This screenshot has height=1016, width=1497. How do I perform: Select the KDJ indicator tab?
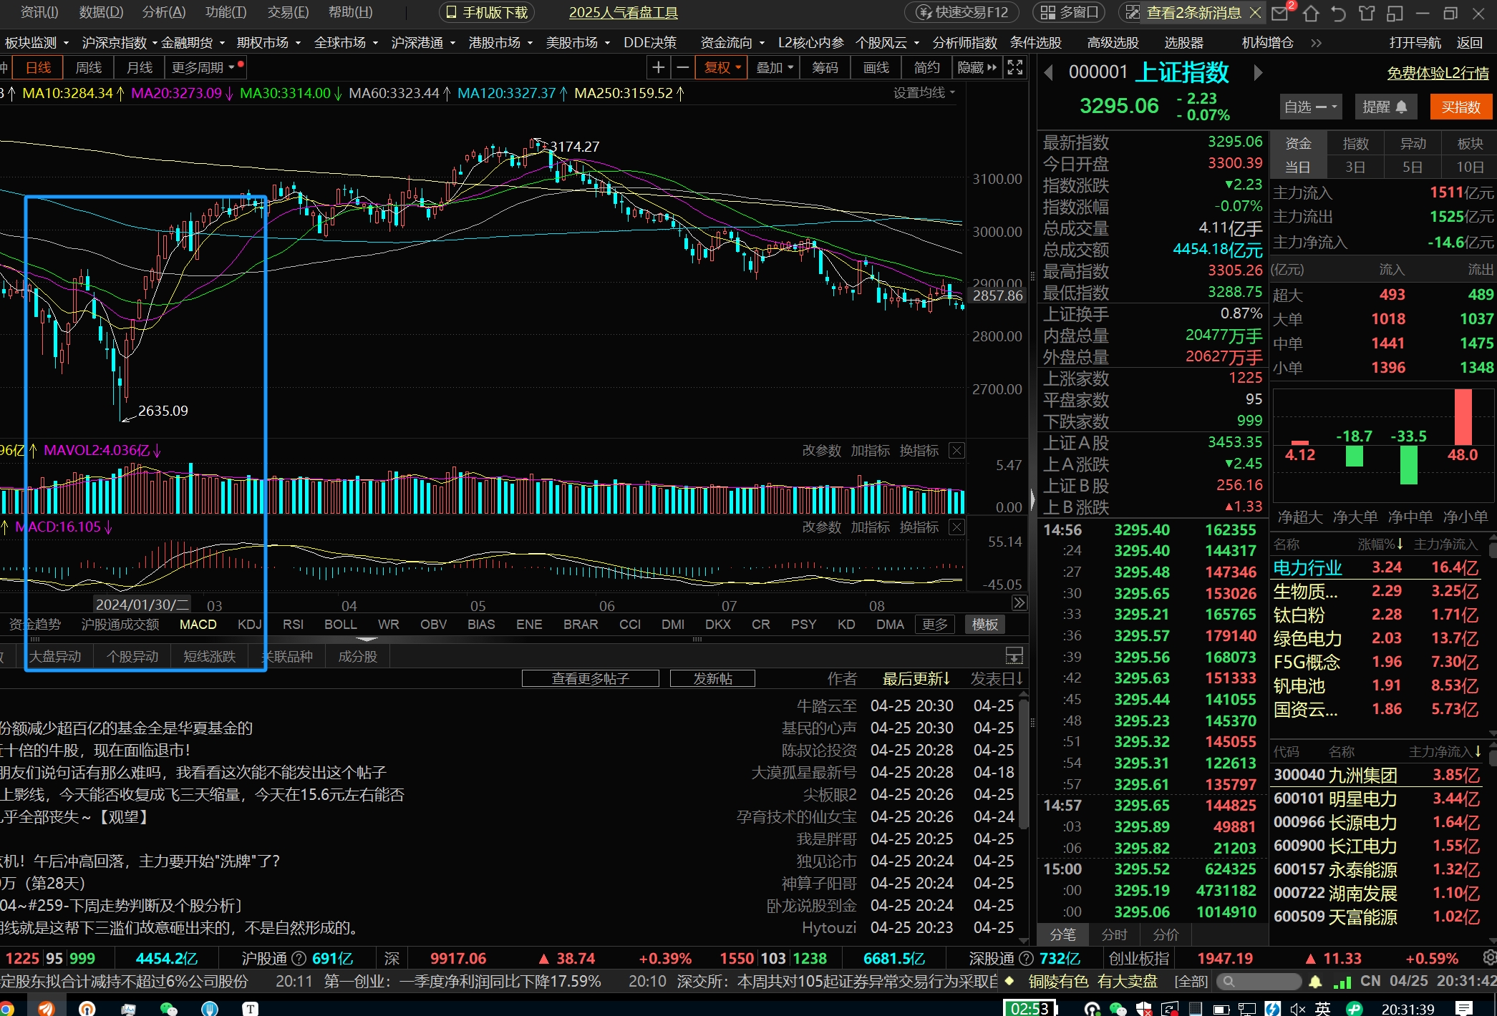point(249,625)
